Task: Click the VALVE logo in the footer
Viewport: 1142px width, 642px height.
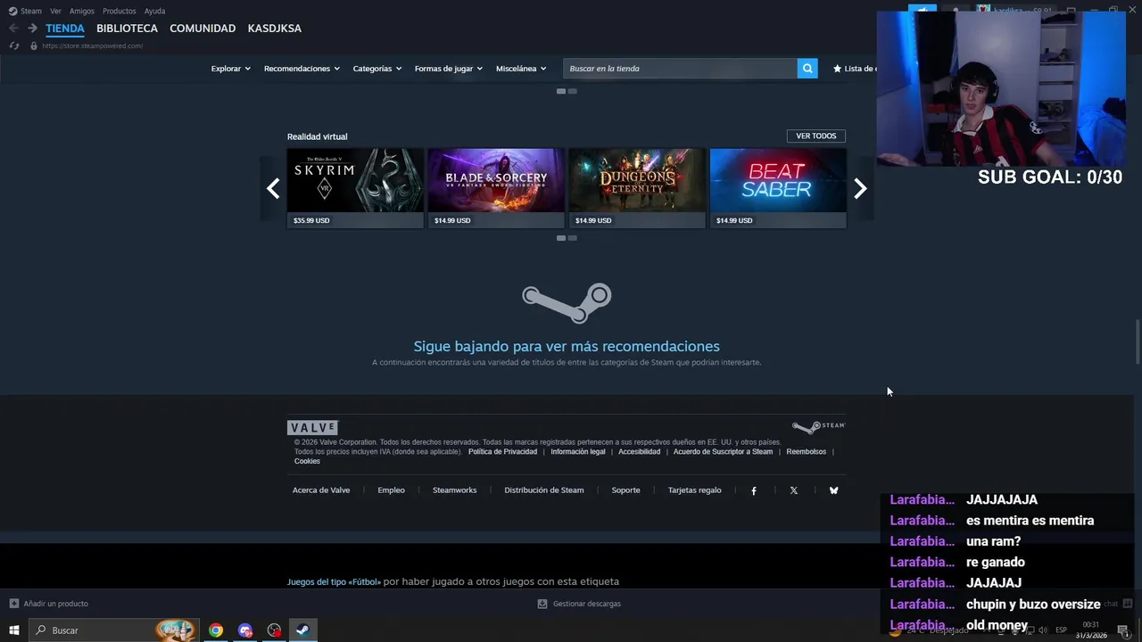Action: coord(312,428)
